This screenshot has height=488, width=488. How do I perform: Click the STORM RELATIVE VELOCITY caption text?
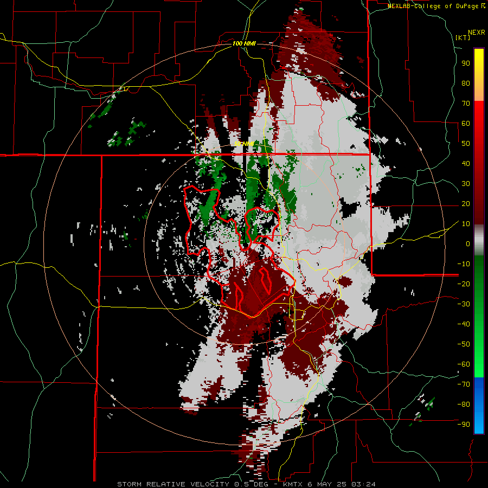[x=173, y=484]
